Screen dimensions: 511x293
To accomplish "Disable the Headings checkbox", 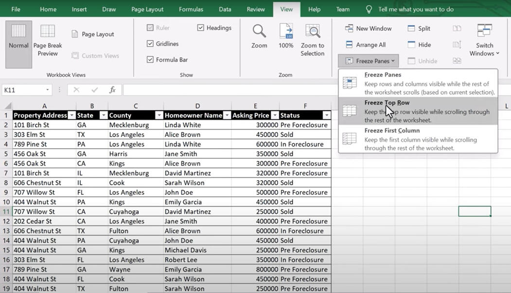I will pos(201,28).
